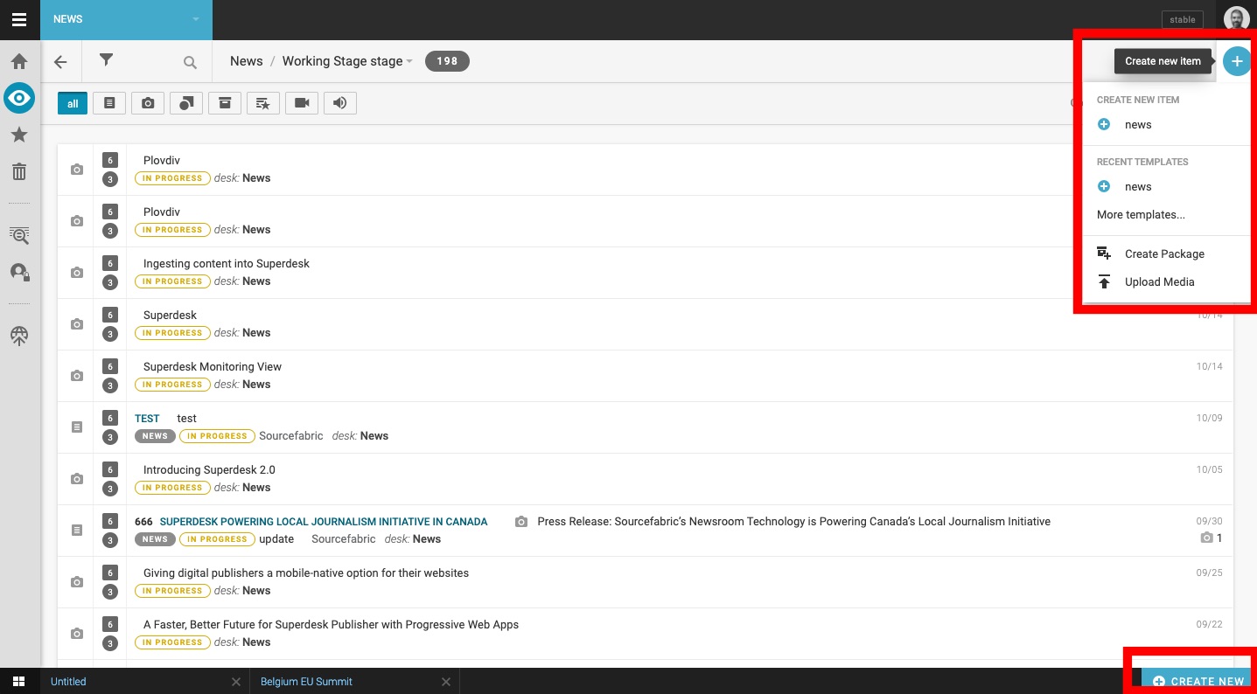Open the spiked items trash icon
Image resolution: width=1257 pixels, height=694 pixels.
[19, 171]
